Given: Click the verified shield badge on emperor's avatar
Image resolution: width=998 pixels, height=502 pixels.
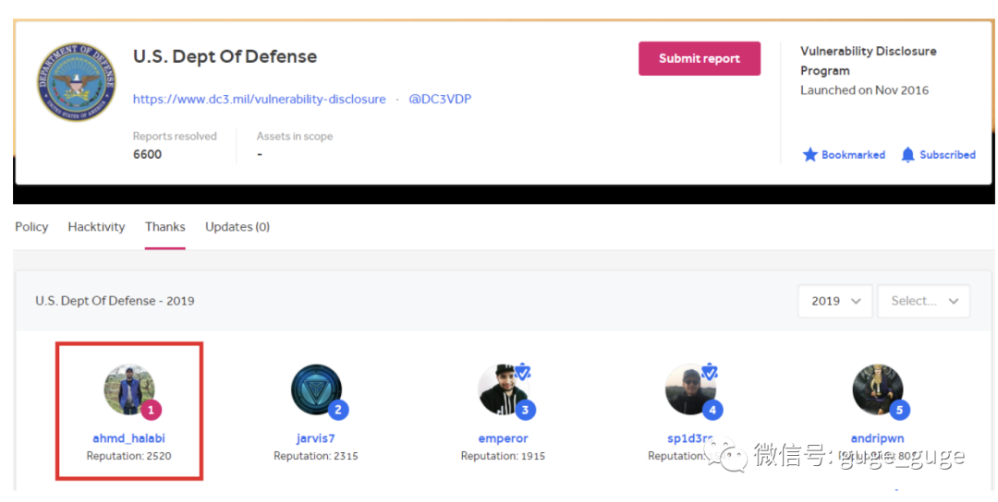Looking at the screenshot, I should [x=522, y=372].
